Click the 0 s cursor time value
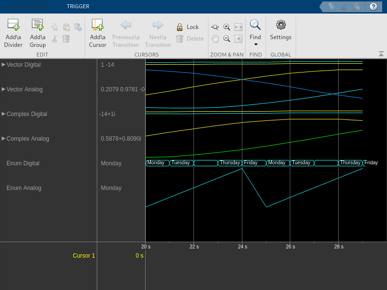The height and width of the screenshot is (290, 387). coord(139,256)
